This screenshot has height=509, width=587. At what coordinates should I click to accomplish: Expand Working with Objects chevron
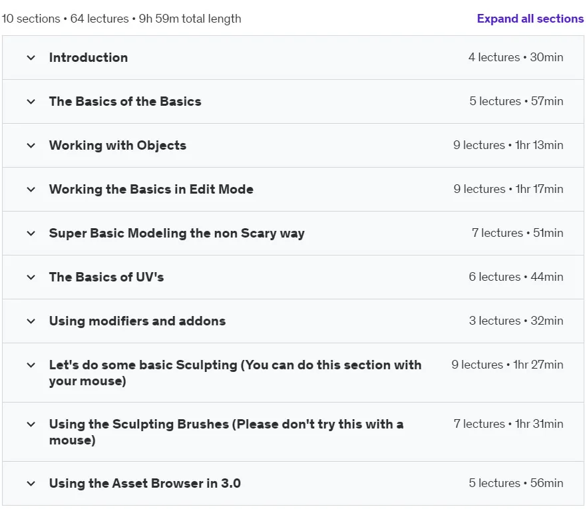click(x=31, y=146)
